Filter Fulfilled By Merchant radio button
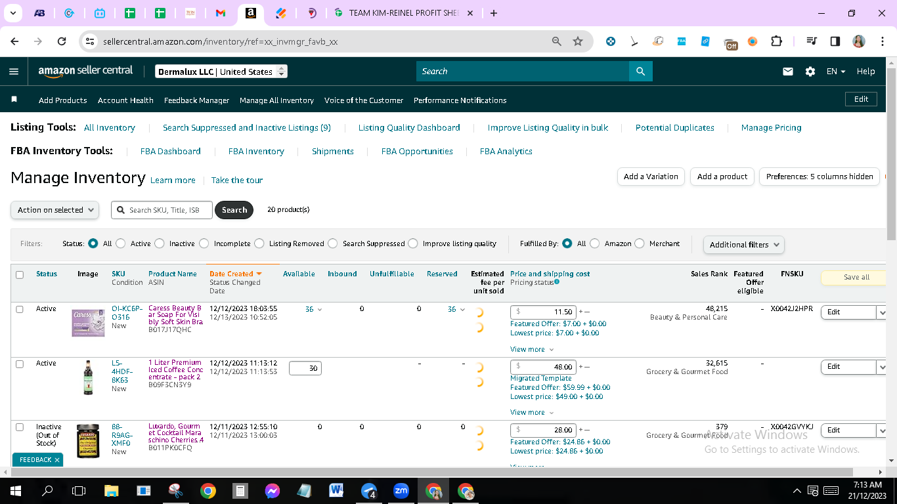This screenshot has height=504, width=897. pos(640,243)
